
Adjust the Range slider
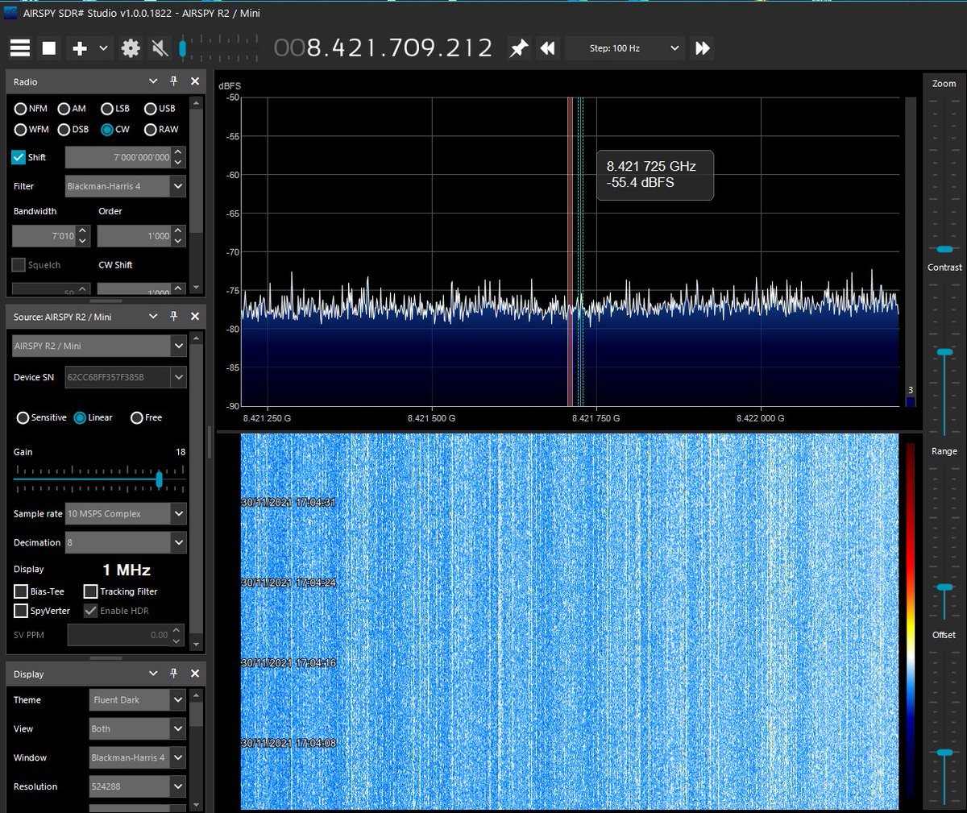click(944, 587)
